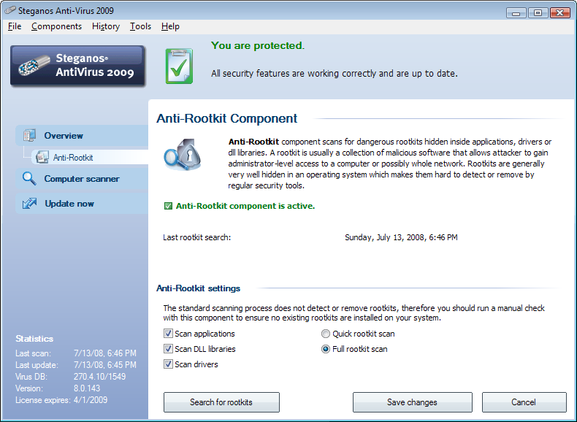Open the Computer scanner section
577x422 pixels.
82,179
